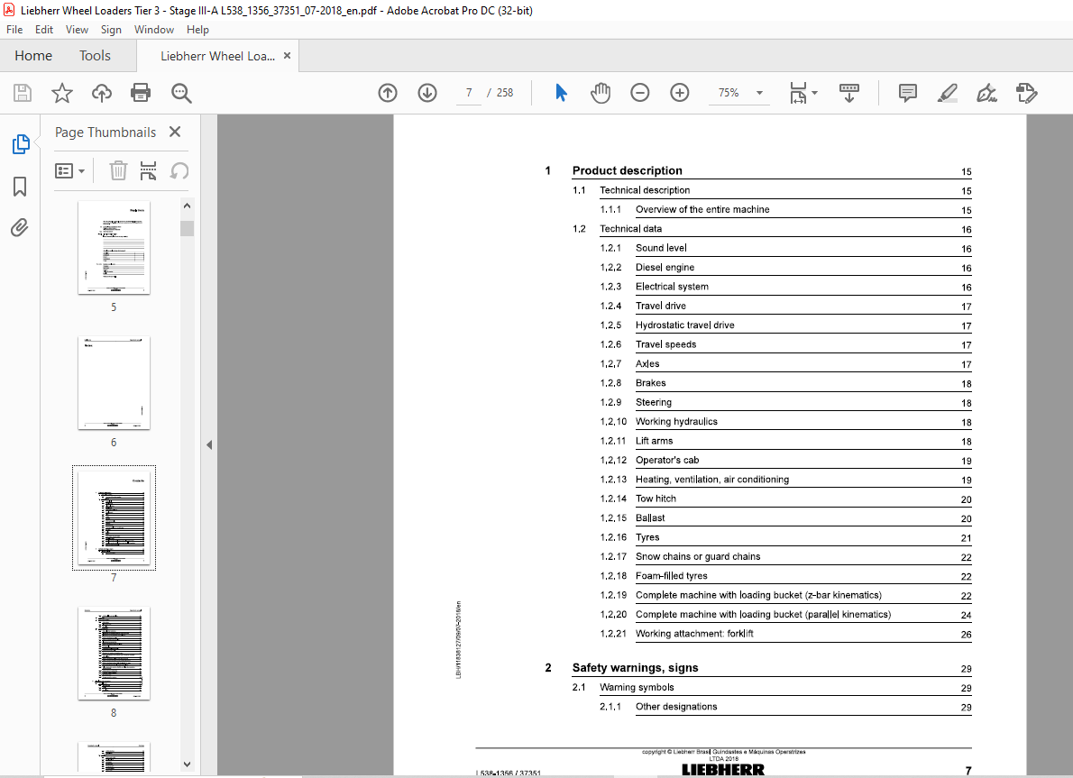Follow Product description contents link

[x=627, y=170]
